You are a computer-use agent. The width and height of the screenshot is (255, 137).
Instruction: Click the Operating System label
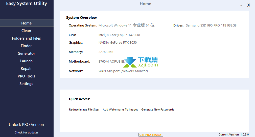(x=83, y=25)
